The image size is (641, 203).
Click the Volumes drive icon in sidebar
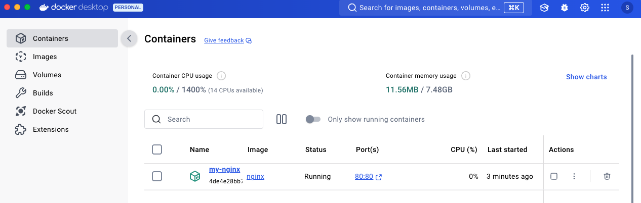click(x=21, y=75)
